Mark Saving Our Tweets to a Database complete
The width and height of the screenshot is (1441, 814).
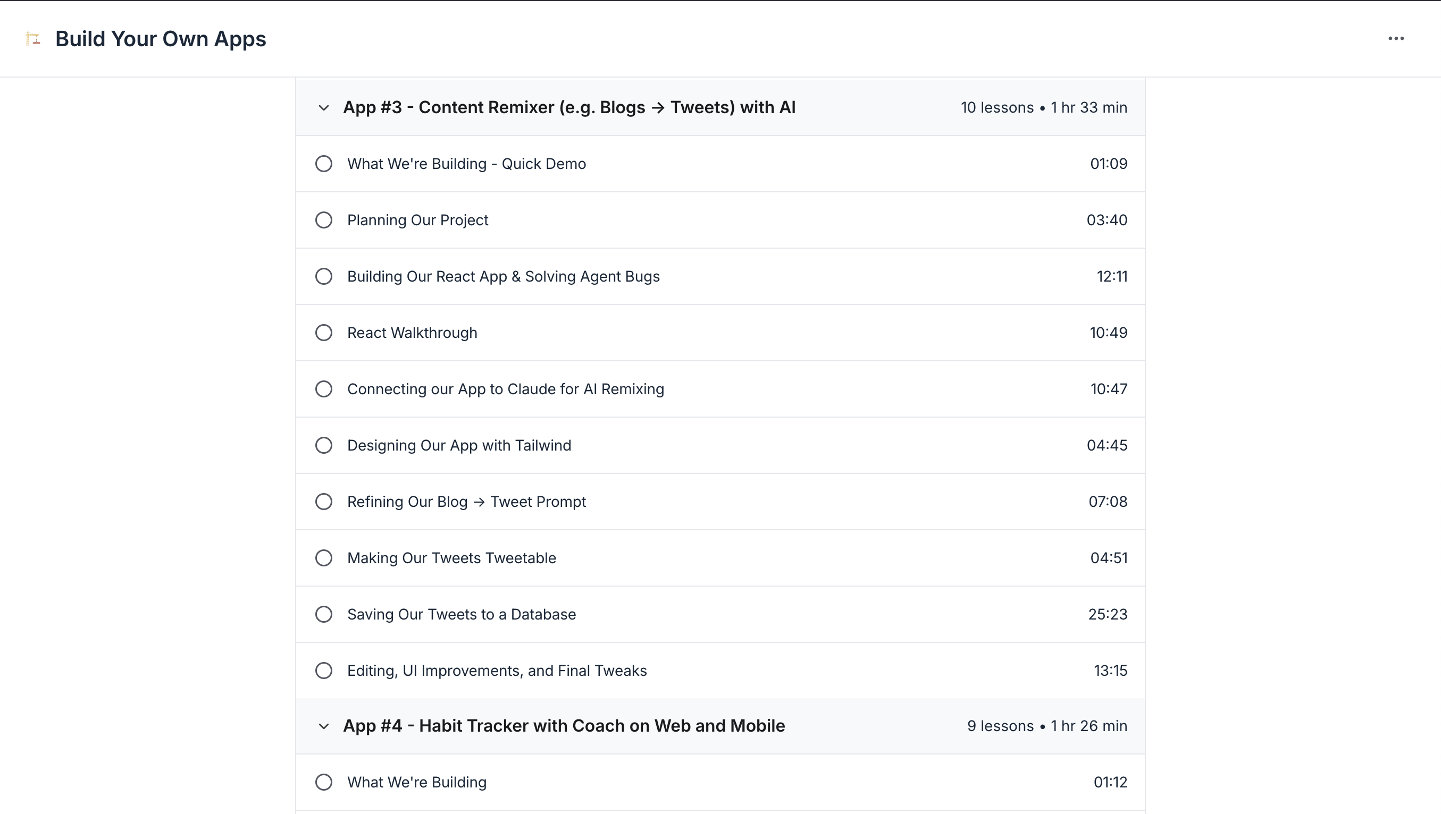[x=323, y=614]
